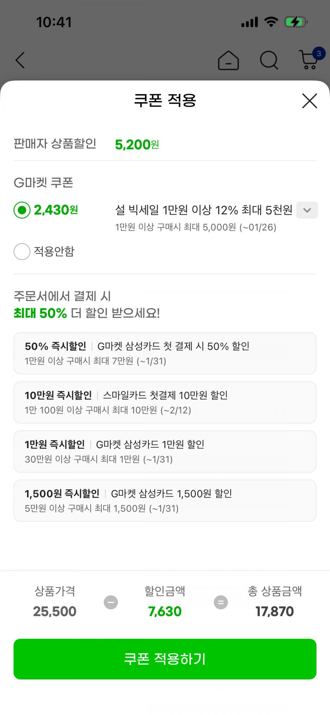Tap the 판매자 상품할인 5,200원 amount
330x715 pixels.
coord(137,144)
